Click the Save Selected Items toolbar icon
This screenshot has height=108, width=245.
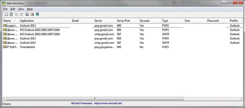tap(6, 14)
